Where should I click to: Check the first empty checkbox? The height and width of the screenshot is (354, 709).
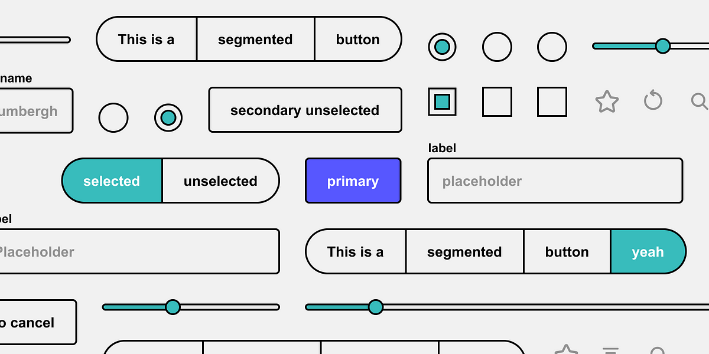(x=496, y=101)
